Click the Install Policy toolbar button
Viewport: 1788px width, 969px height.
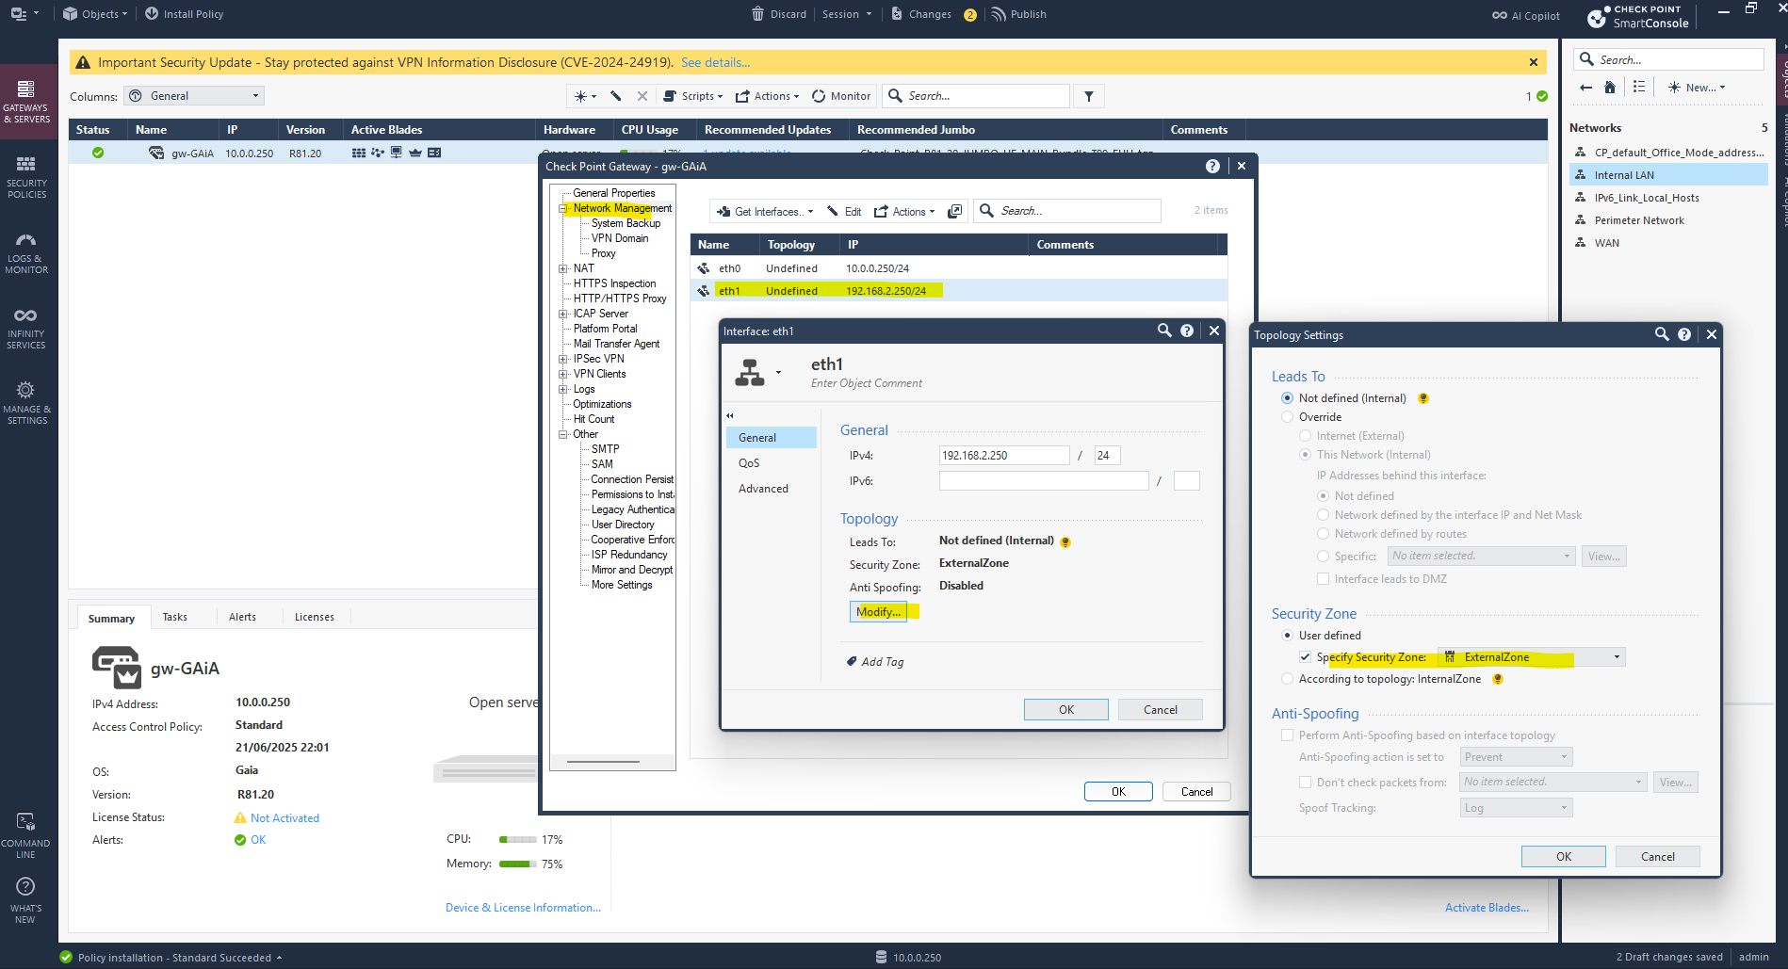185,14
